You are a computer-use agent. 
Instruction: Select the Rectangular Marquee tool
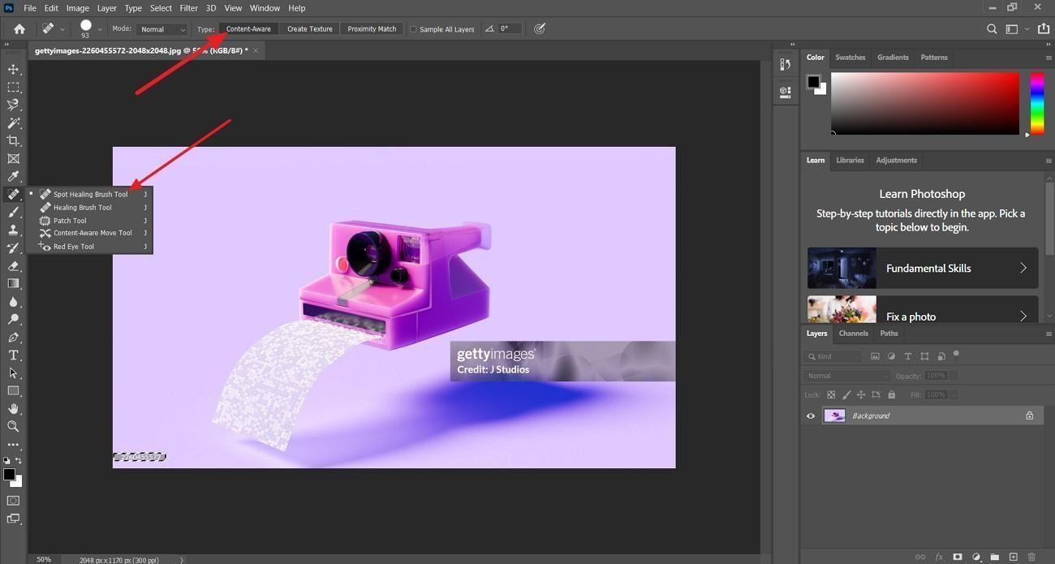13,88
